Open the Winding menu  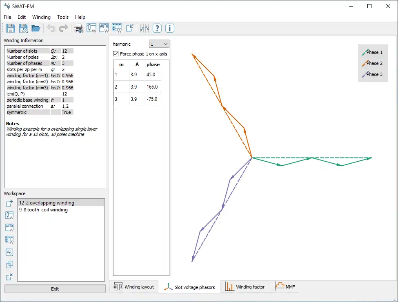(x=41, y=17)
